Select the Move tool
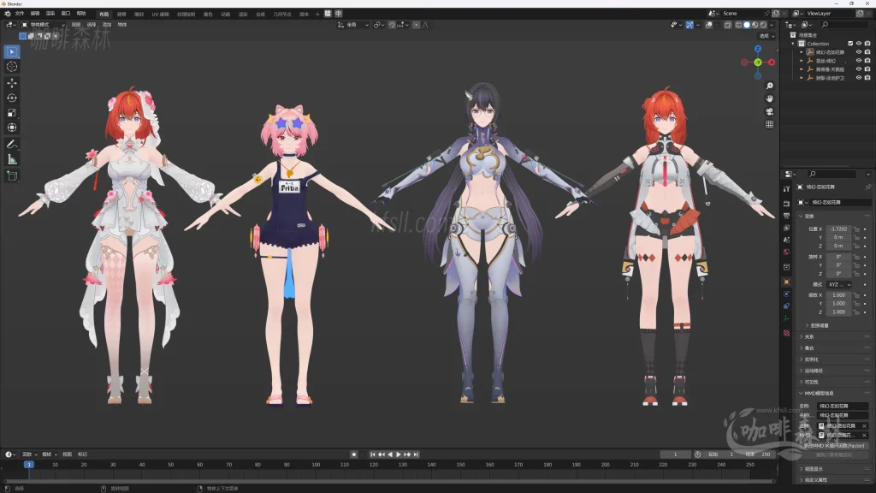The image size is (876, 493). [x=12, y=83]
